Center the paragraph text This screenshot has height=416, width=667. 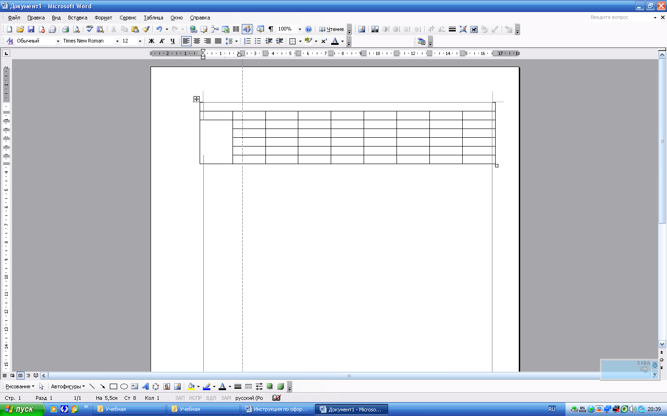coord(197,41)
